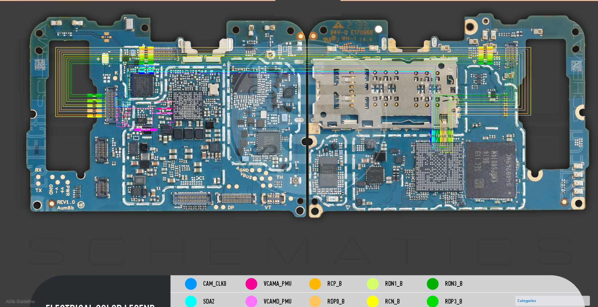Click the dark green RDN3_B color swatch
The height and width of the screenshot is (307, 598).
coord(433,284)
